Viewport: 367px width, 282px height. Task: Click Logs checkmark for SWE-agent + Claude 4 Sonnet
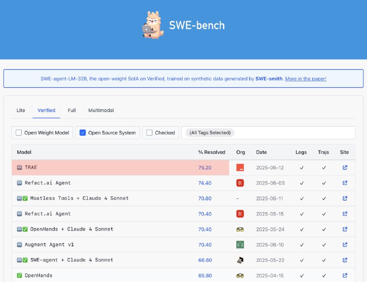click(x=302, y=260)
